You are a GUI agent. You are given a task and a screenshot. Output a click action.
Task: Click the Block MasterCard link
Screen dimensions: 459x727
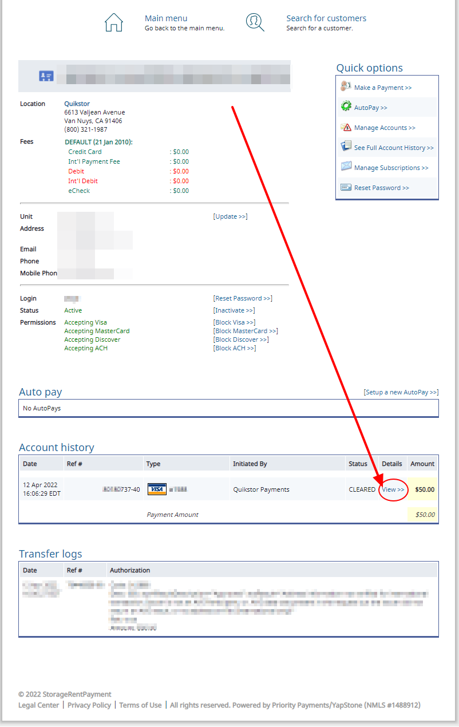click(x=246, y=331)
